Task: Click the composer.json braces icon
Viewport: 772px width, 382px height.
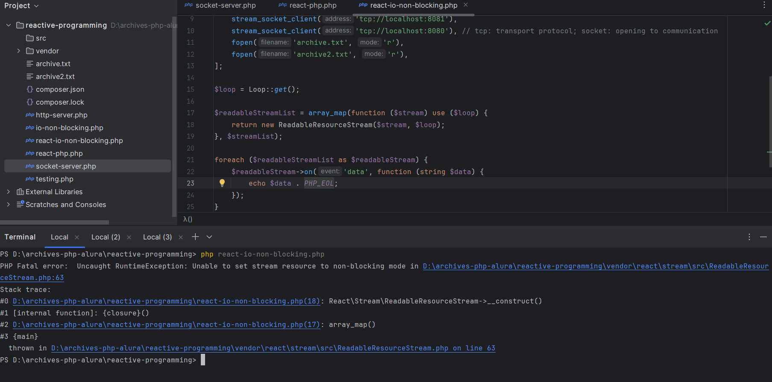Action: click(30, 89)
